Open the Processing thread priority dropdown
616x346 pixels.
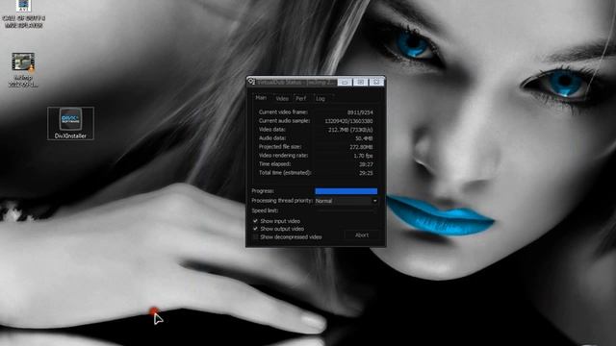(346, 201)
